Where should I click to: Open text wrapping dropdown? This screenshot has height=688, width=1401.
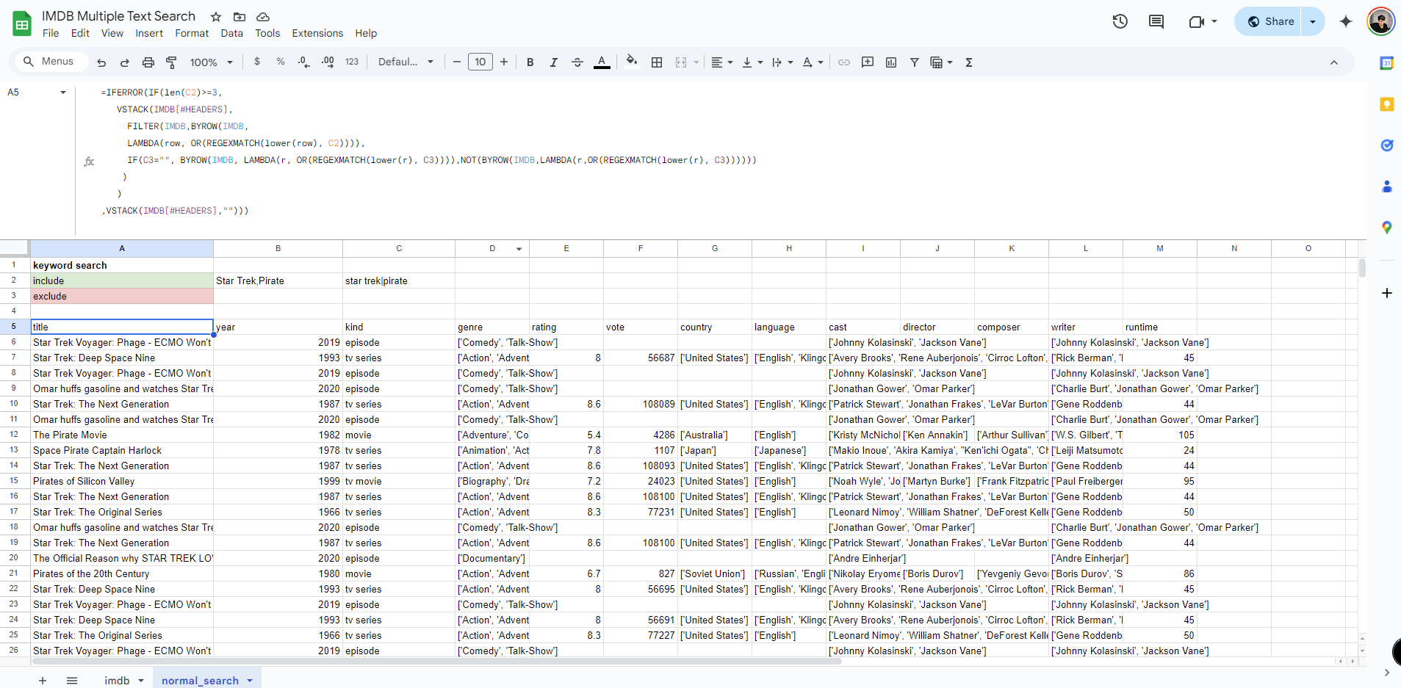coord(782,62)
